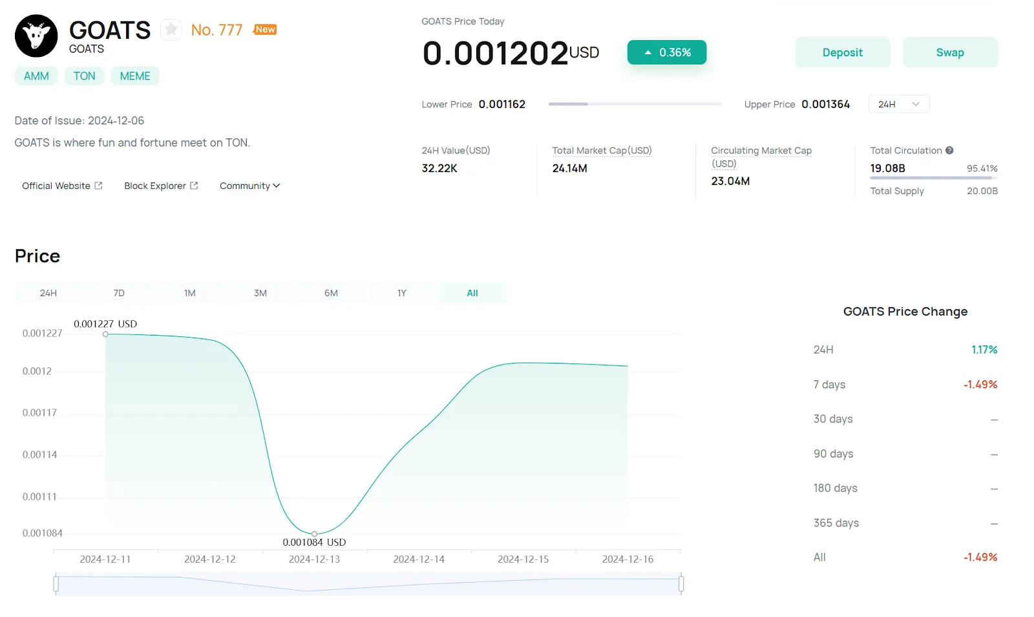Click the left handle of chart range slider
The width and height of the screenshot is (1034, 617).
tap(56, 585)
